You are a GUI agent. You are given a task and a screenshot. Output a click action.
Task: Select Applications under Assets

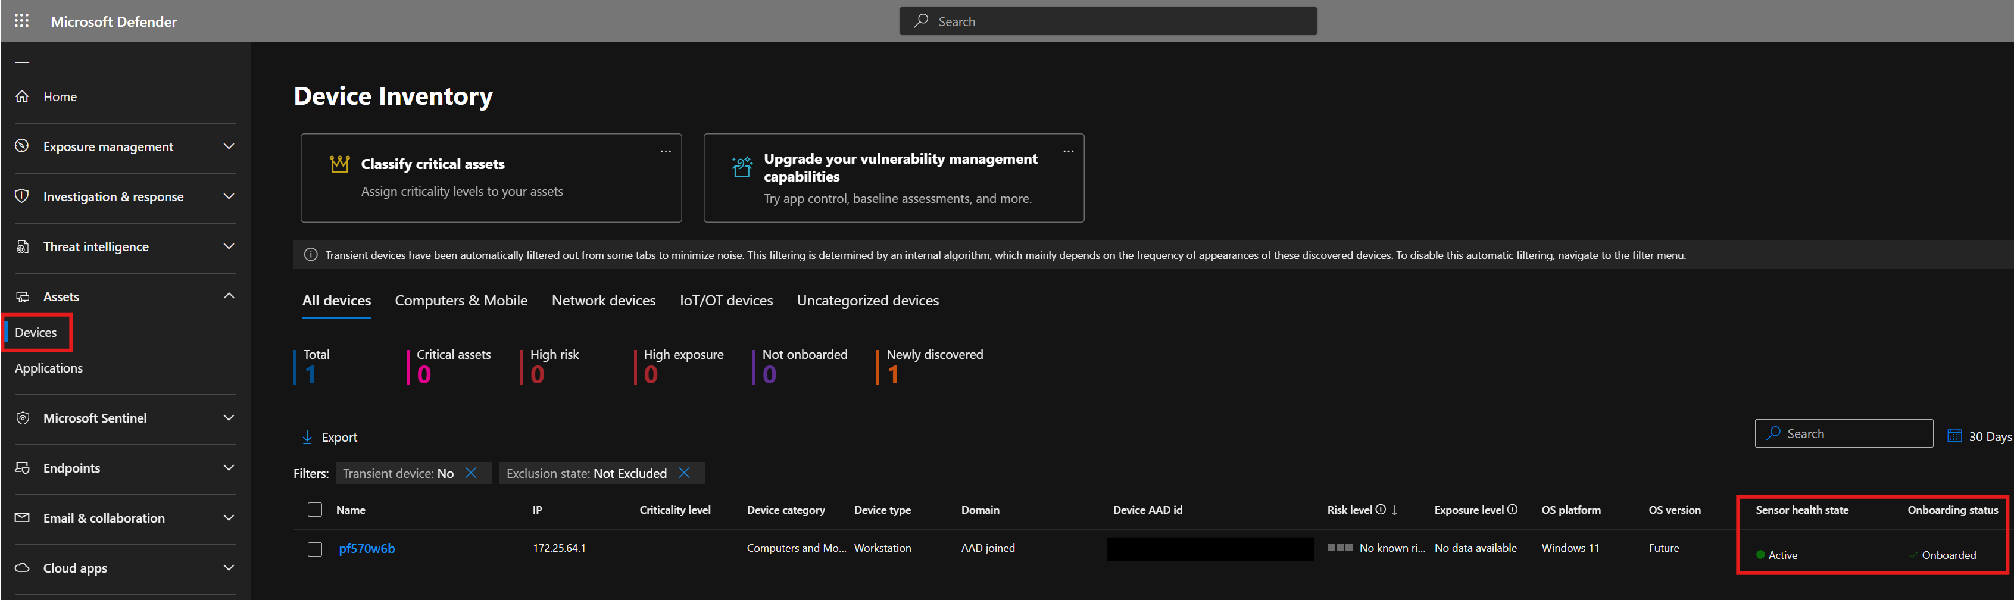pyautogui.click(x=48, y=368)
